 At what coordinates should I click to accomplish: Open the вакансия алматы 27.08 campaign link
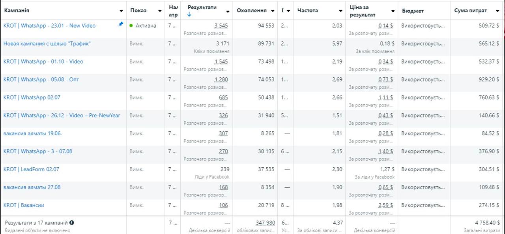[32, 187]
